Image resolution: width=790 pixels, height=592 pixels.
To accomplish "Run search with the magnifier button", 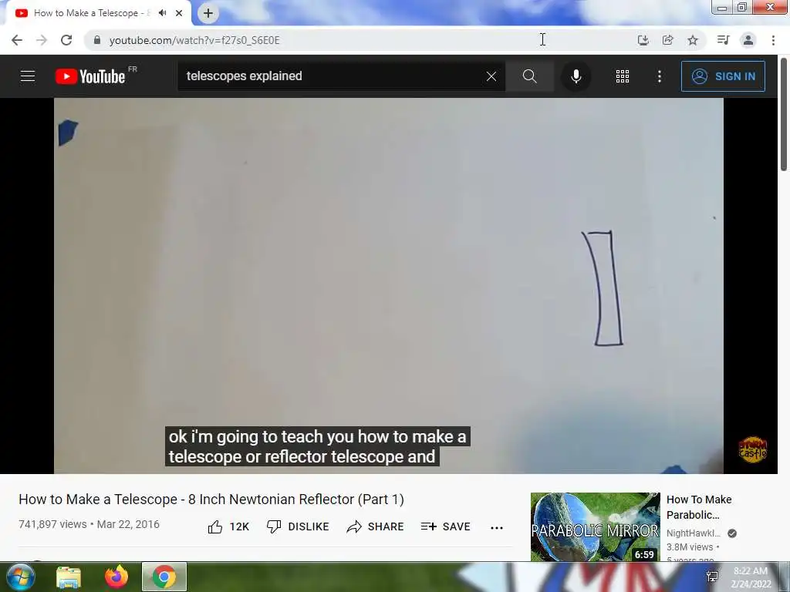I will [x=529, y=76].
